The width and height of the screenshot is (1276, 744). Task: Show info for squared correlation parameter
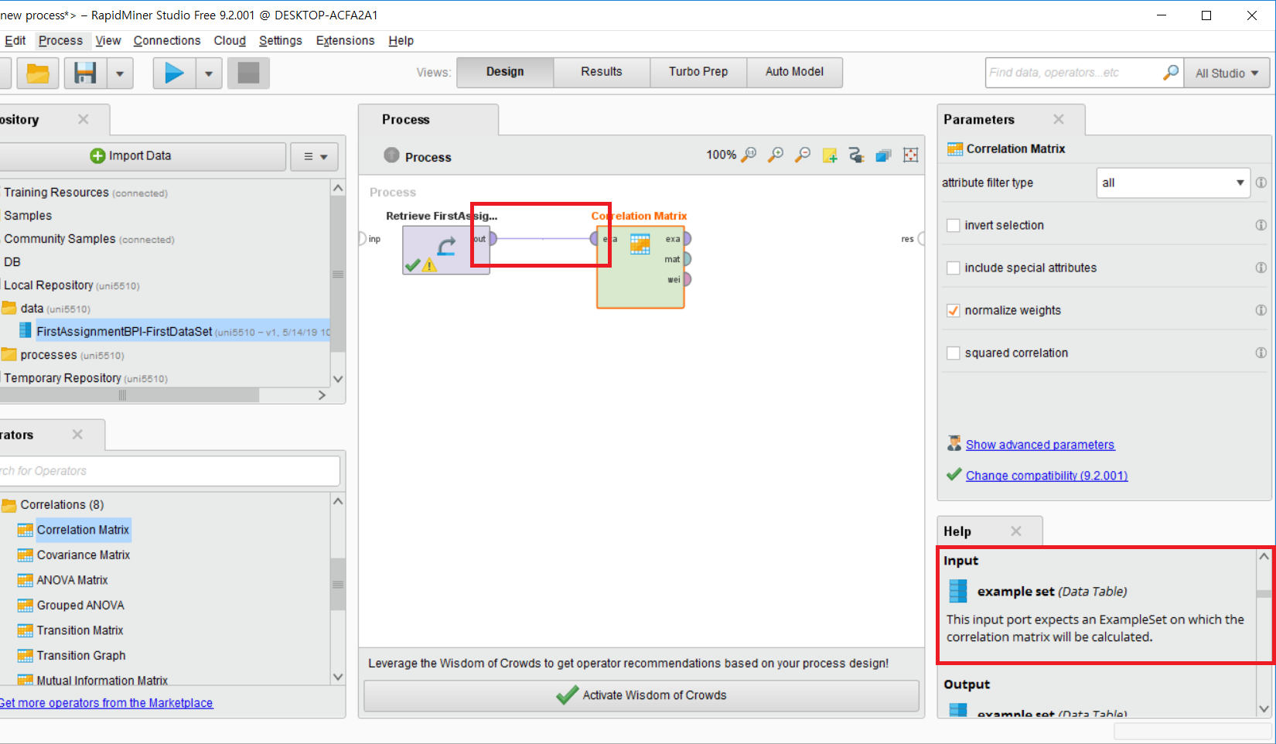click(x=1261, y=353)
